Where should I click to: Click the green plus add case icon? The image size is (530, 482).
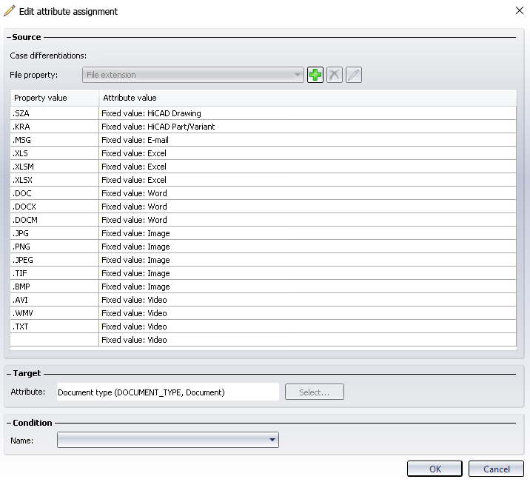pos(315,75)
